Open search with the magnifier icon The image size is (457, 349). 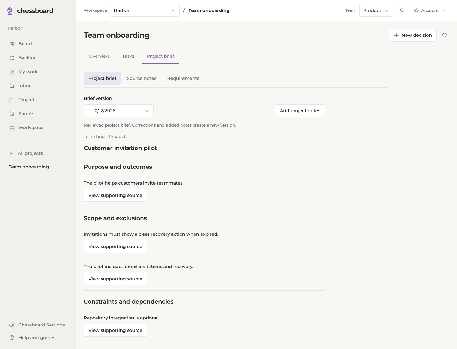pyautogui.click(x=402, y=10)
